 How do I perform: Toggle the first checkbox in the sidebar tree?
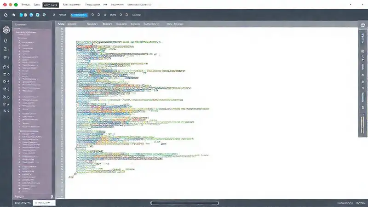pyautogui.click(x=19, y=41)
